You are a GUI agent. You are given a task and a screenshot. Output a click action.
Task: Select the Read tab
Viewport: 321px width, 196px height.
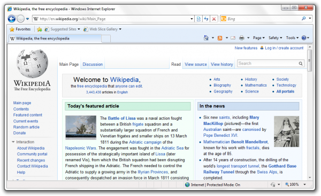(x=176, y=65)
